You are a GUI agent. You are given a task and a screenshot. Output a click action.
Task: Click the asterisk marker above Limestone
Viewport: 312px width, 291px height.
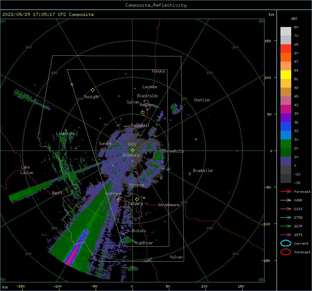coord(66,130)
